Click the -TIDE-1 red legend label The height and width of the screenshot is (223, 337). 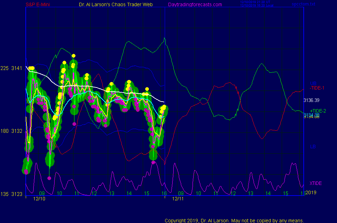click(x=317, y=88)
